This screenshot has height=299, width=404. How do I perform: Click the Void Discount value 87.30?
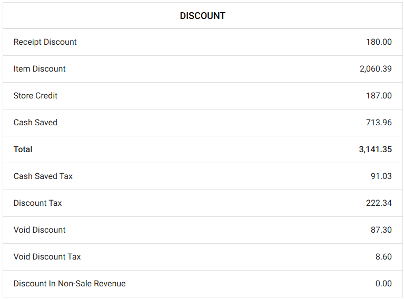381,230
